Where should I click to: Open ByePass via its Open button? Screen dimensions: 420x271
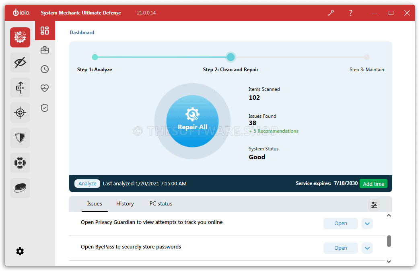click(340, 248)
